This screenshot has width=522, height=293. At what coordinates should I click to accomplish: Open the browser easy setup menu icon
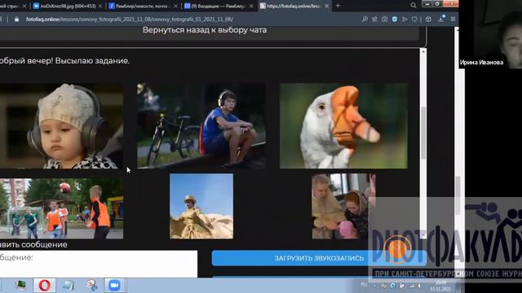click(453, 20)
